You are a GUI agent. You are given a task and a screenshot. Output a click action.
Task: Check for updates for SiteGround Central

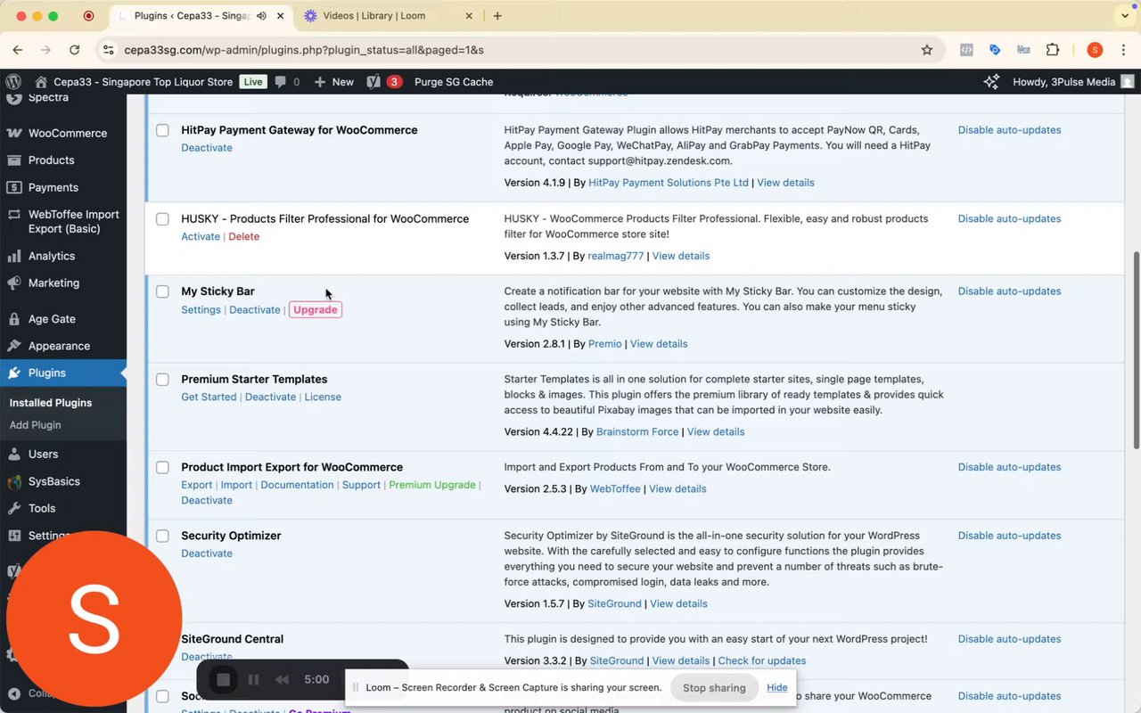click(762, 660)
